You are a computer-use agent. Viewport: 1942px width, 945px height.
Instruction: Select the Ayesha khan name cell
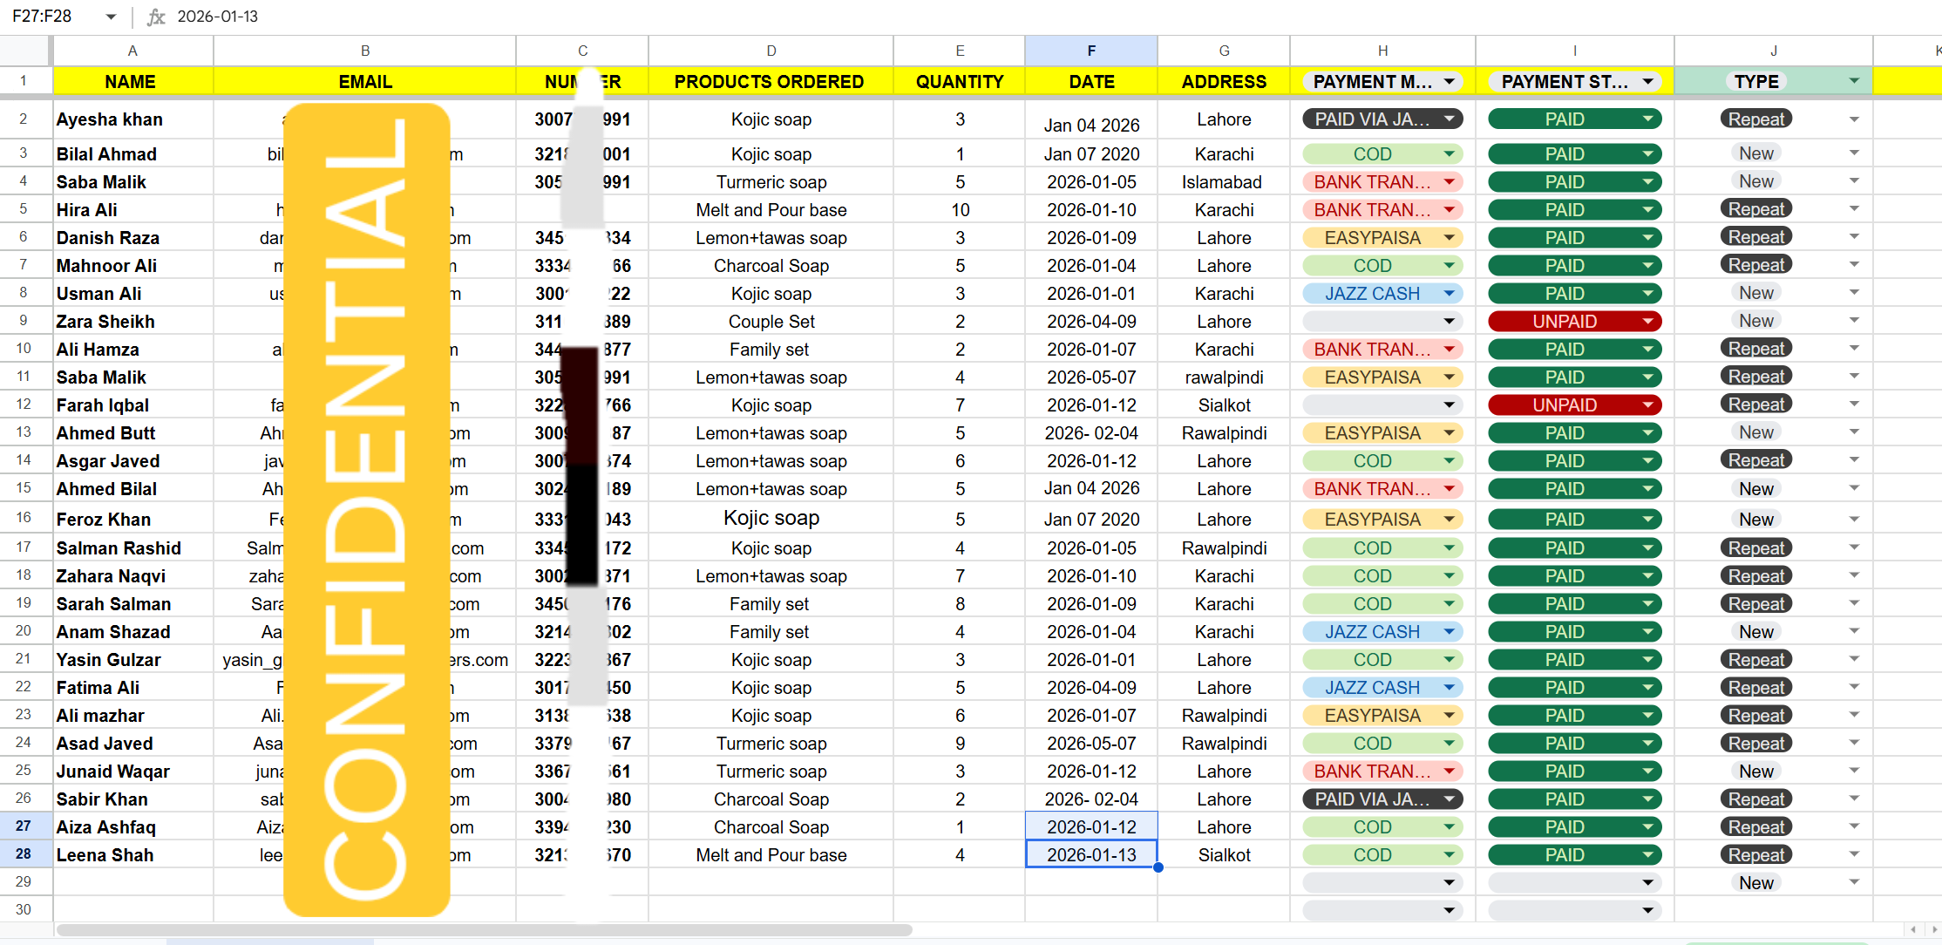[132, 119]
